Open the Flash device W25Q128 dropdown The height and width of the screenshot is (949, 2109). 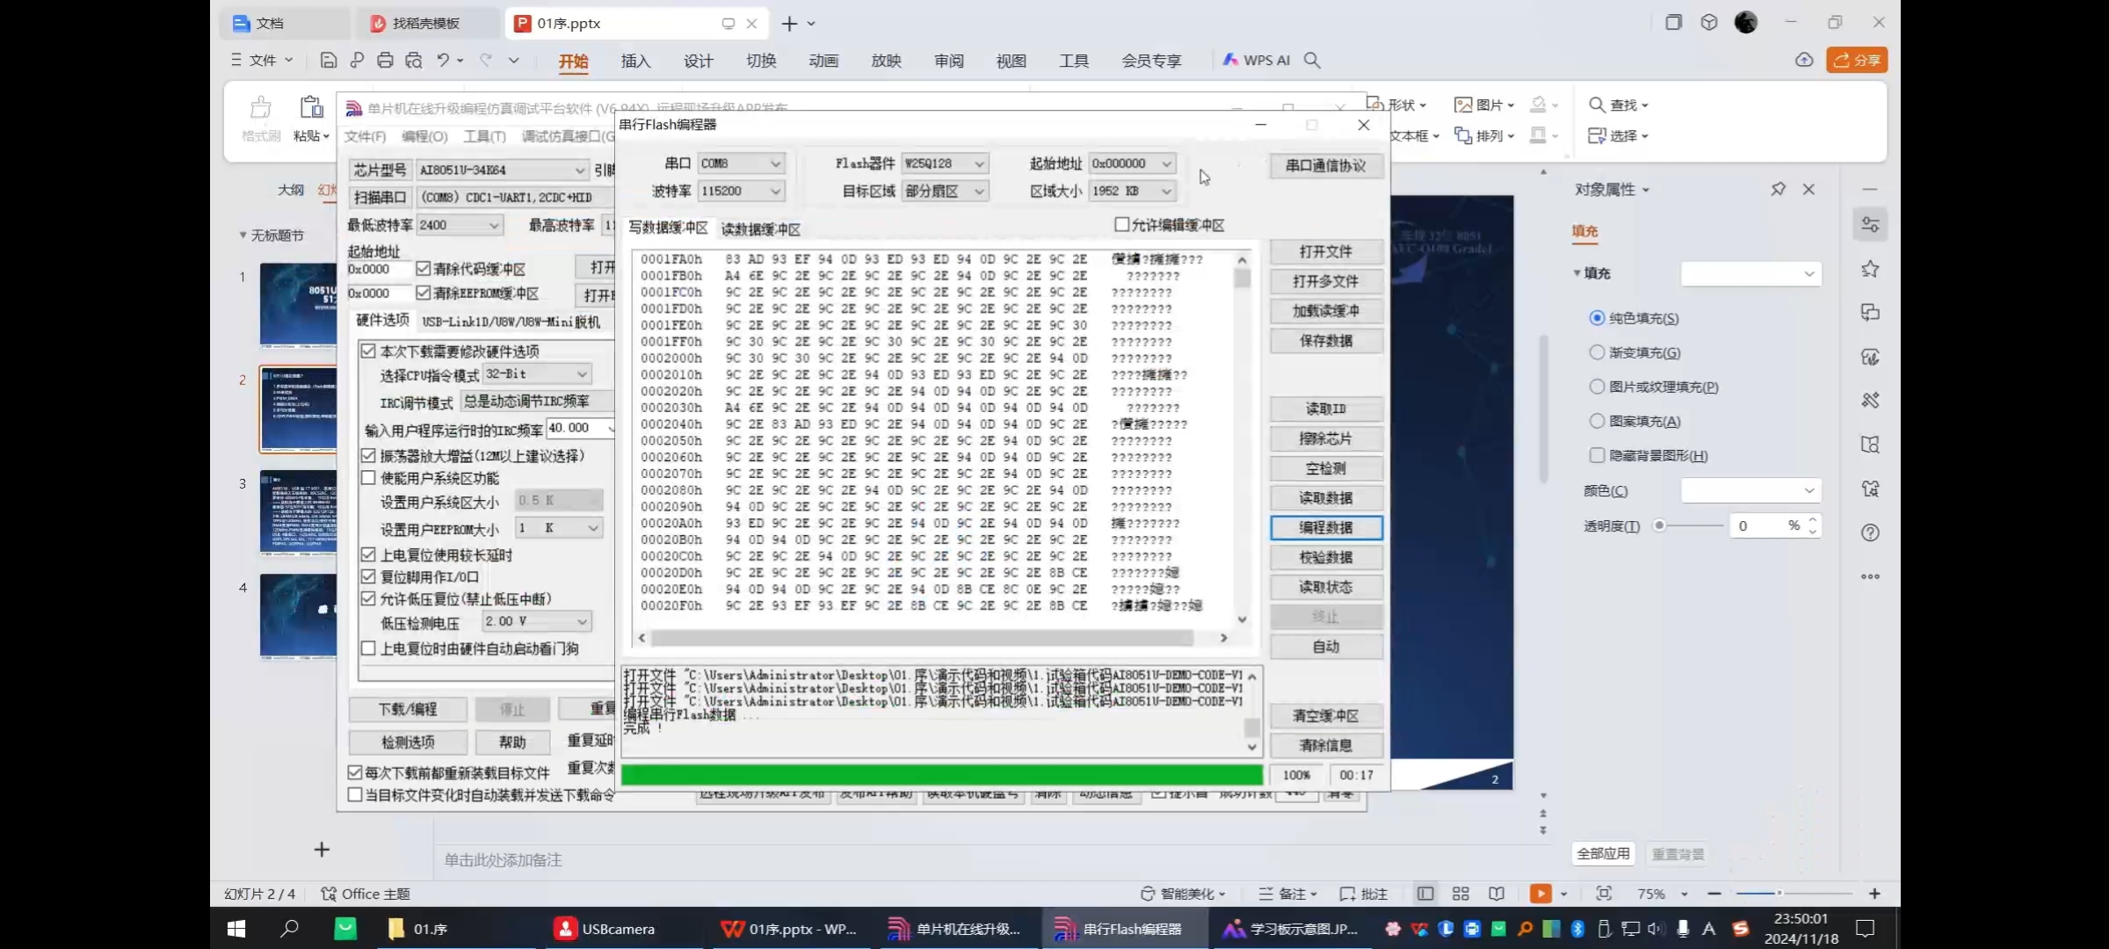click(979, 163)
